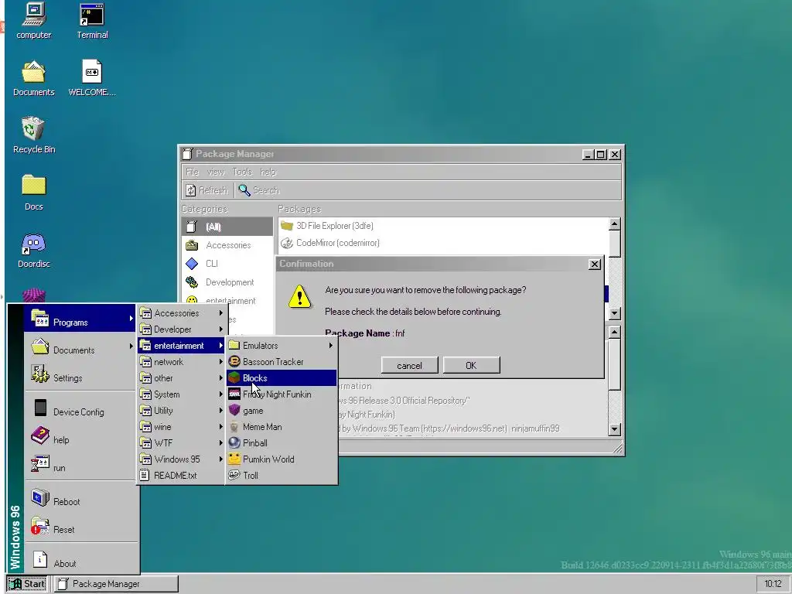Click OK to confirm package removal
The height and width of the screenshot is (594, 792).
[471, 365]
